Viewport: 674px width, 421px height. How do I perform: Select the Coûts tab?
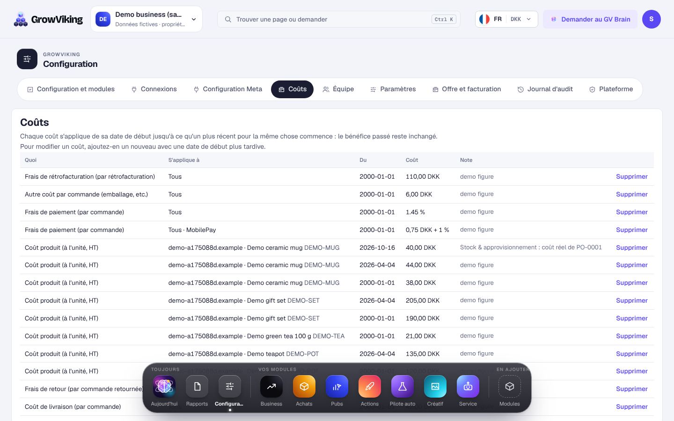(x=293, y=89)
